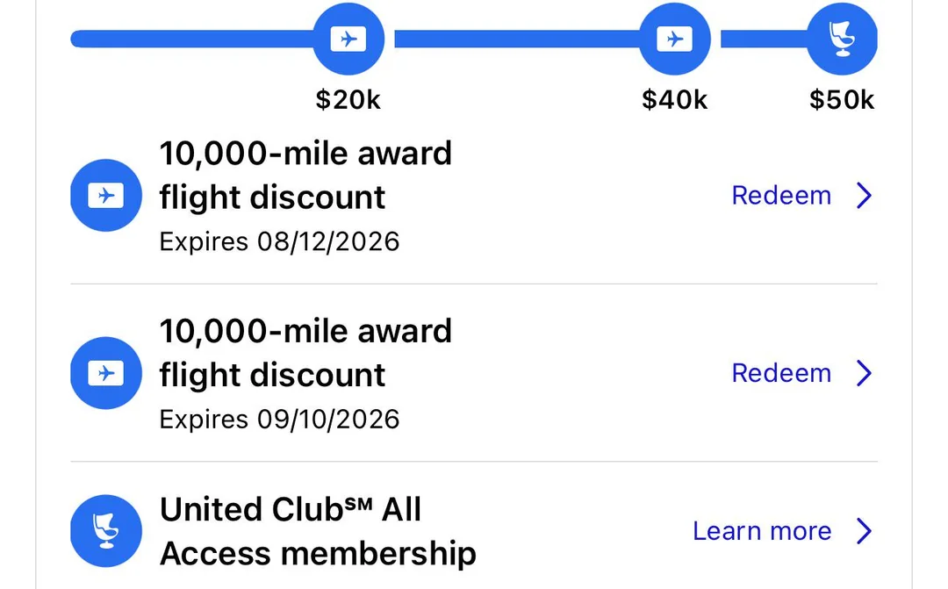Redeem the discount expiring 08/12/2026
948x589 pixels.
[x=781, y=195]
